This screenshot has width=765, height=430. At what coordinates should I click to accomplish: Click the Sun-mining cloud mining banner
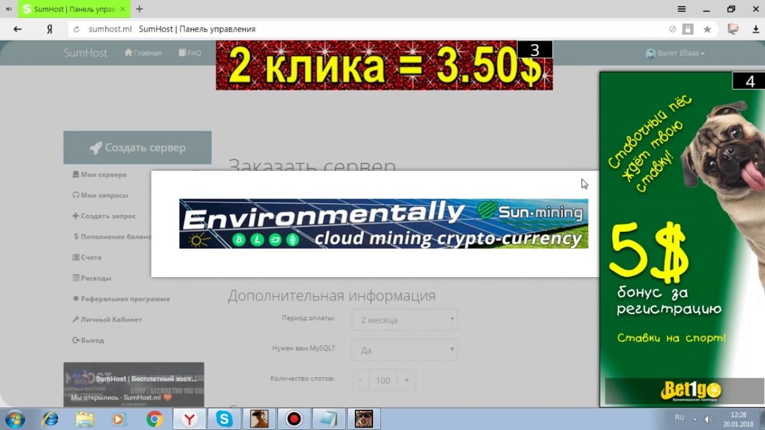(x=384, y=223)
